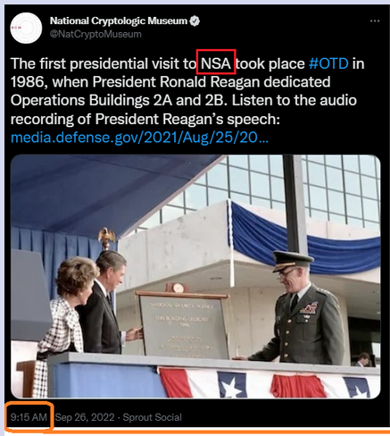This screenshot has height=436, width=390.
Task: Expand the attached dedication ceremony photo
Action: (x=195, y=276)
